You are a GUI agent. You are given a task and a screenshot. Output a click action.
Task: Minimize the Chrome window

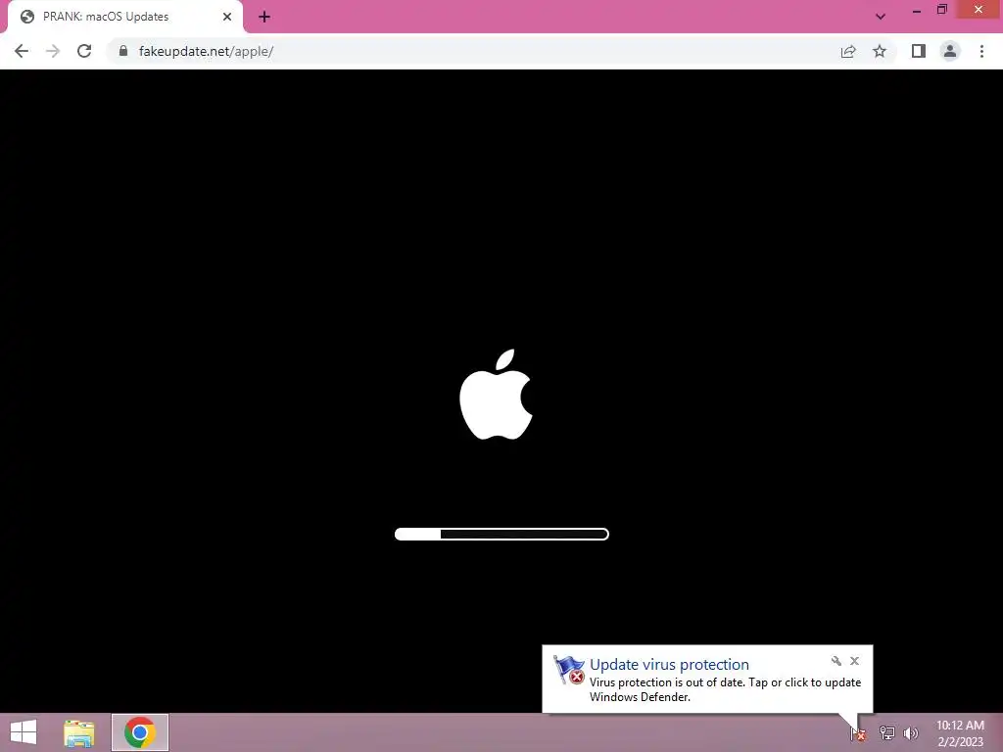(x=917, y=11)
